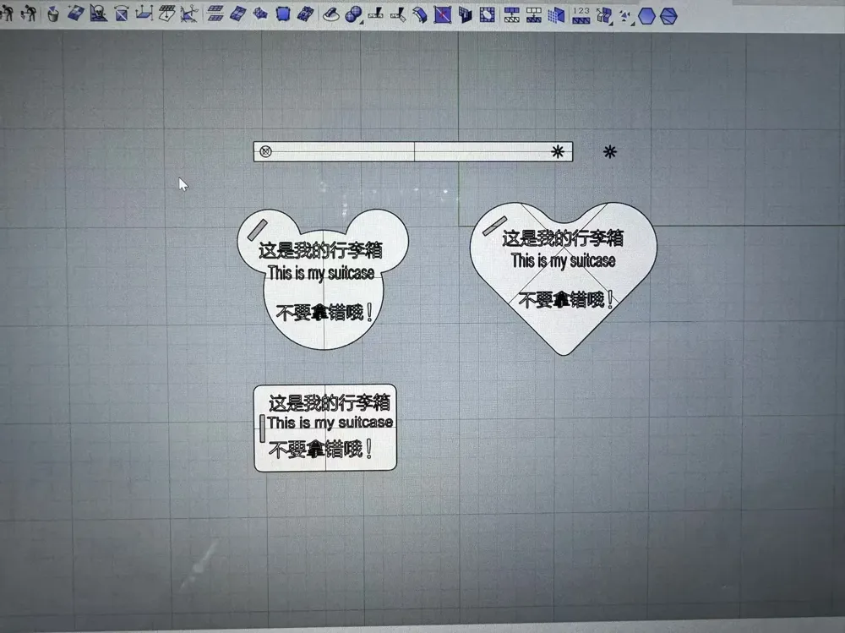
Task: Select the folded blue strip icon
Action: pyautogui.click(x=420, y=14)
